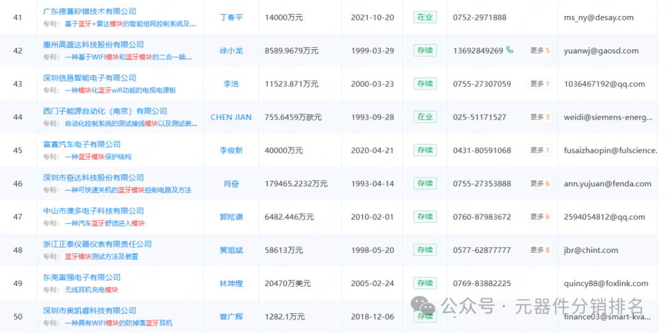Select email ann.yujuan@fenda.com
Viewport: 666px width, 333px height.
click(x=607, y=184)
